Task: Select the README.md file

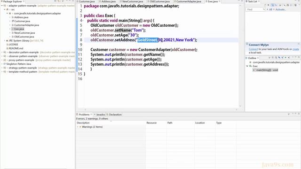Action: click(16, 48)
